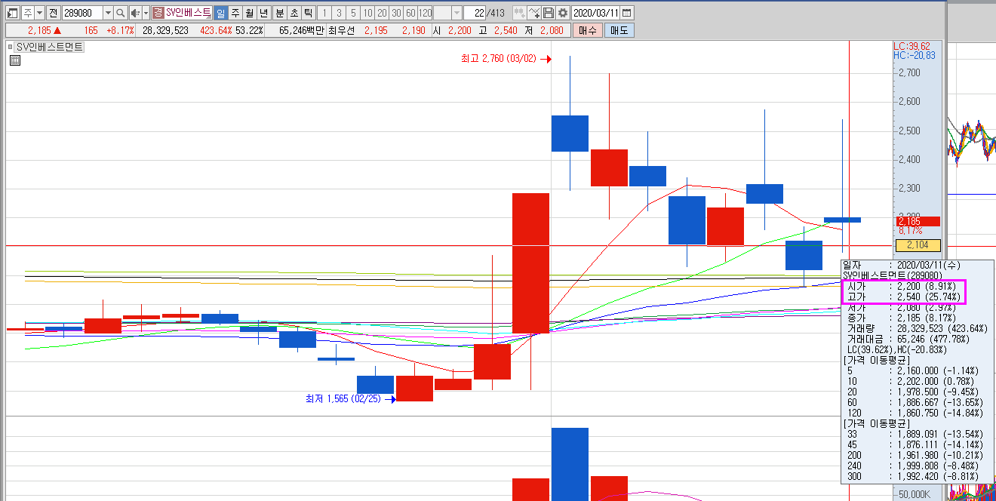Select the 1 interval button
This screenshot has width=996, height=501.
point(324,13)
